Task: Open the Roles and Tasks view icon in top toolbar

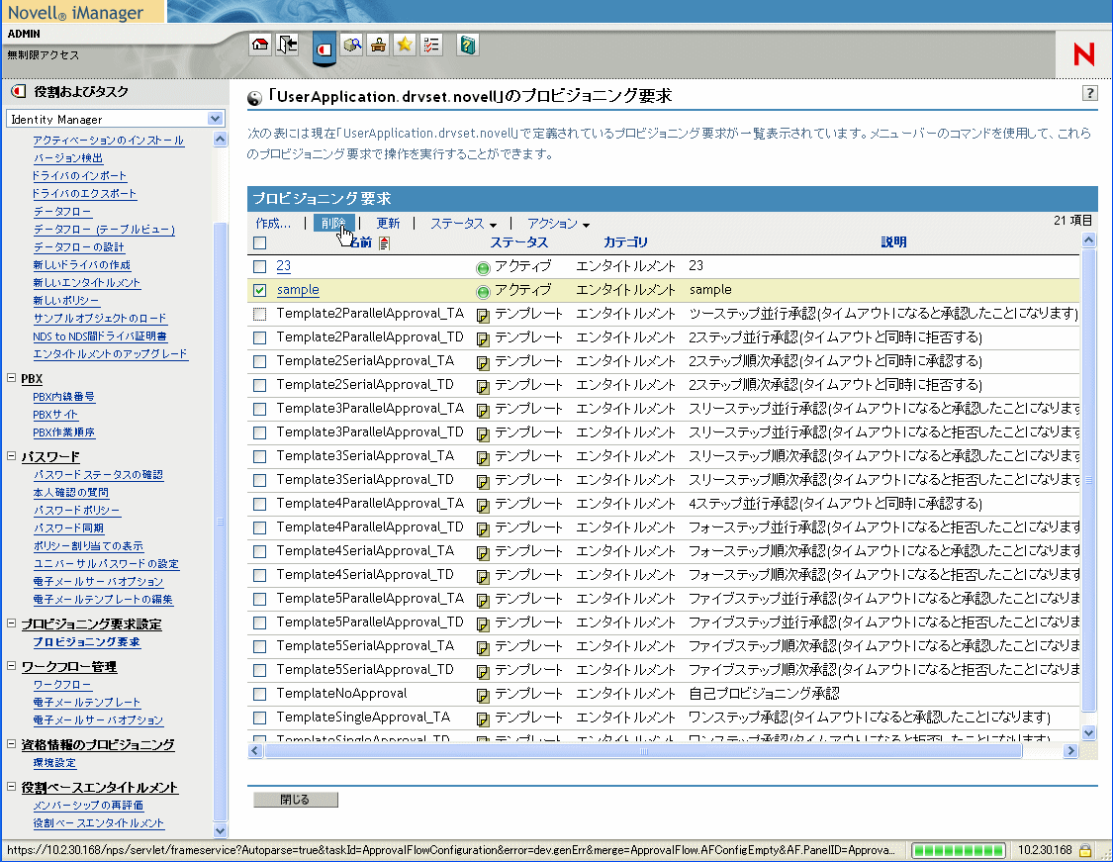Action: pyautogui.click(x=325, y=48)
